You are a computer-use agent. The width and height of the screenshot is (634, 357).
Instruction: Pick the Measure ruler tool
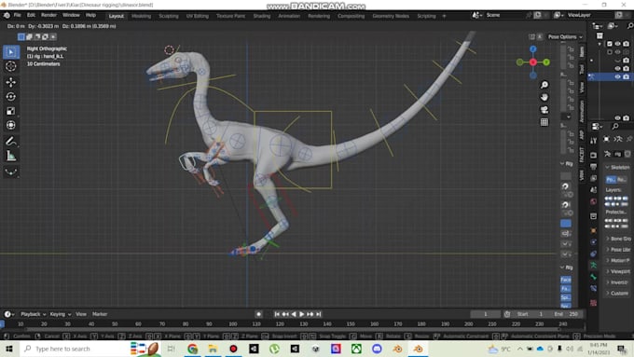coord(11,156)
